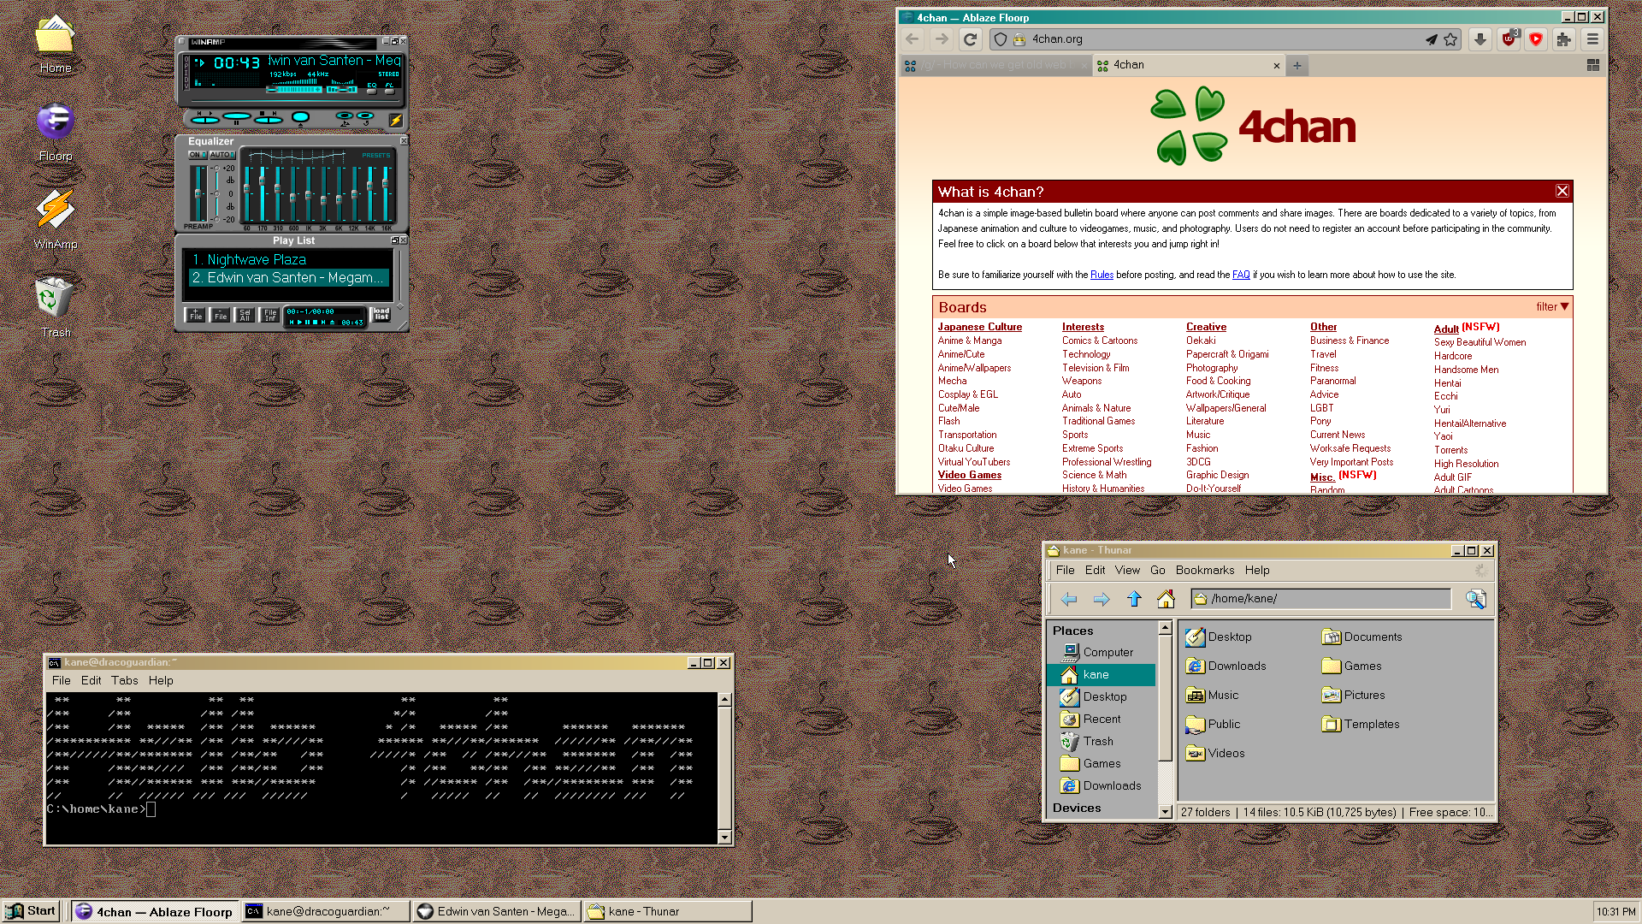This screenshot has height=924, width=1642.
Task: Click Thunar search magnifier icon
Action: point(1476,599)
